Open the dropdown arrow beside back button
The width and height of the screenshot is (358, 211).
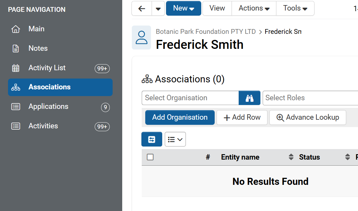[x=158, y=9]
